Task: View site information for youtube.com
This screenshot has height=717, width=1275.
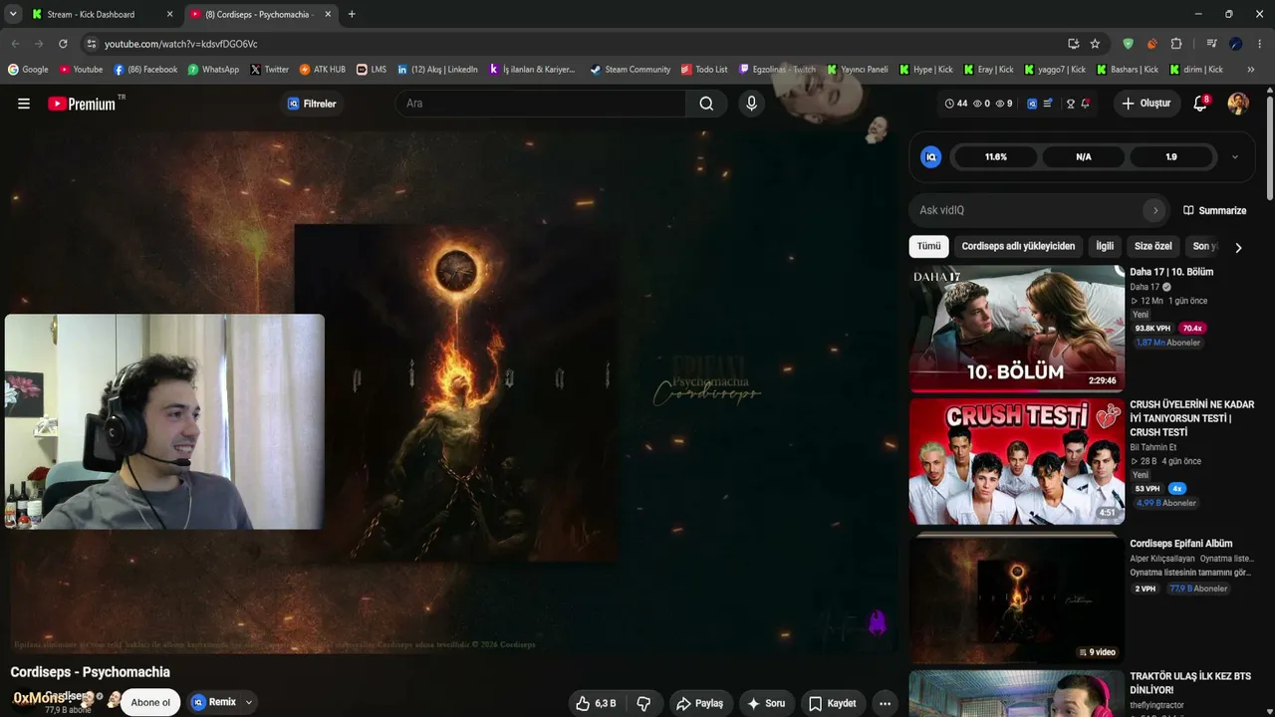Action: 91,44
